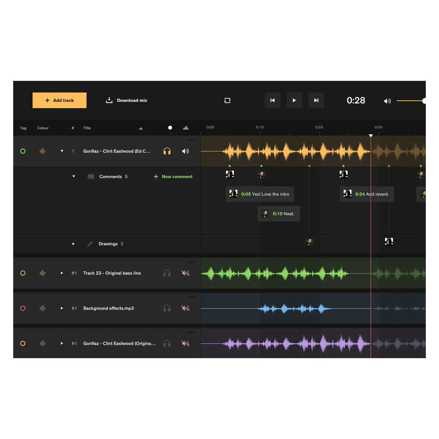Select the waveform colour icon for Track 23
This screenshot has width=439, height=439.
coord(42,273)
